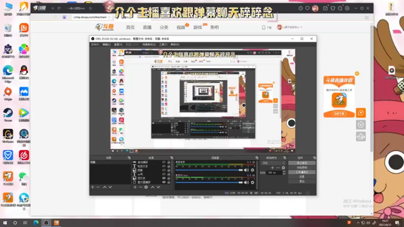Click the 开始录制 button

[301, 167]
